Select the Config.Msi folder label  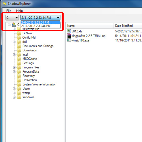[29, 37]
